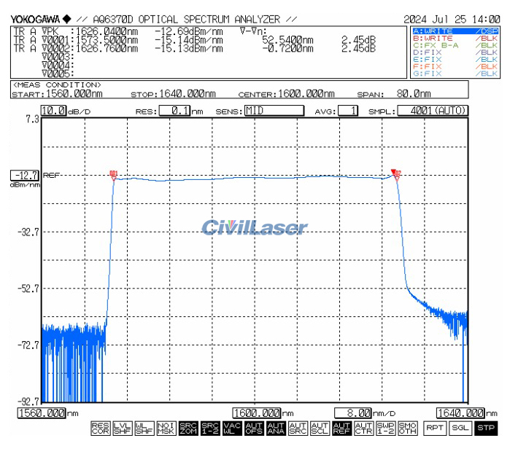The width and height of the screenshot is (510, 454).
Task: Select trace G:FIX /BLK
Action: (x=455, y=74)
